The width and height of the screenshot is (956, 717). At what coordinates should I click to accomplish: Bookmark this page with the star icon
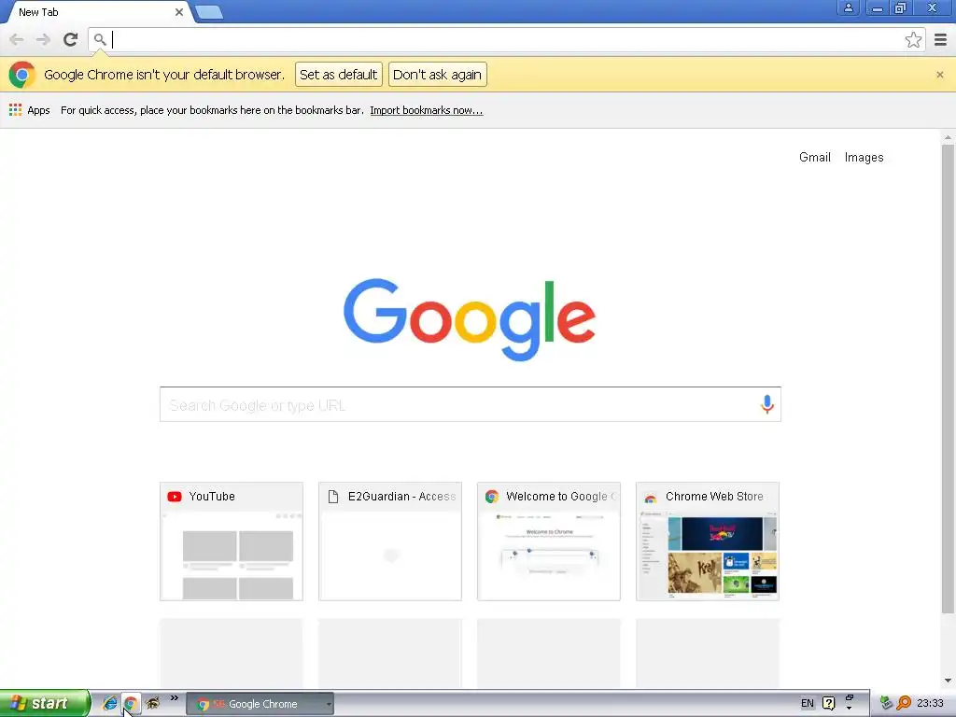[913, 40]
